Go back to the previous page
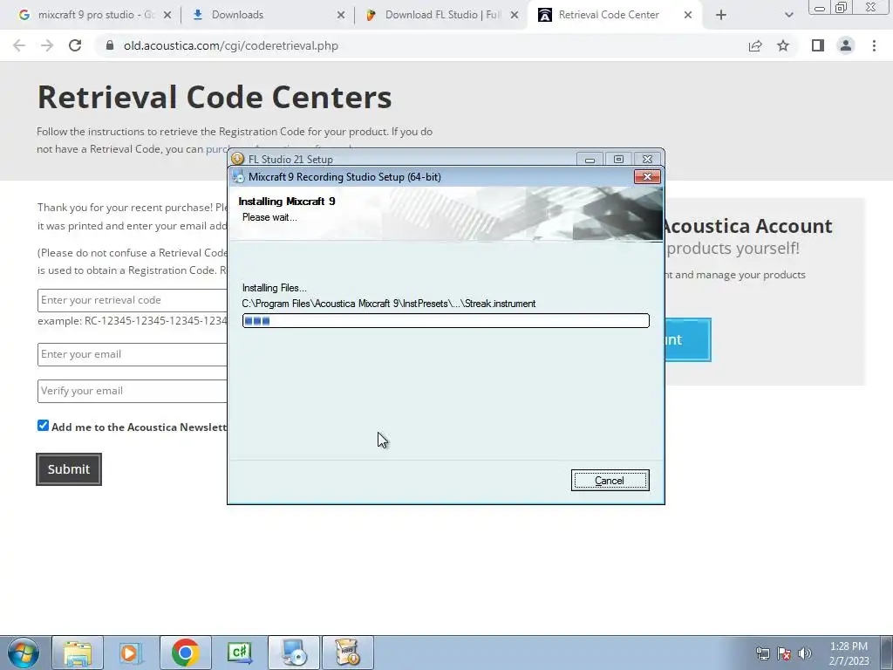This screenshot has width=893, height=670. [19, 45]
